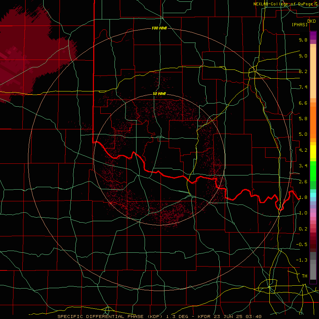Click the [PHAS] label above the color bar
319x319 pixels.
tap(300, 25)
